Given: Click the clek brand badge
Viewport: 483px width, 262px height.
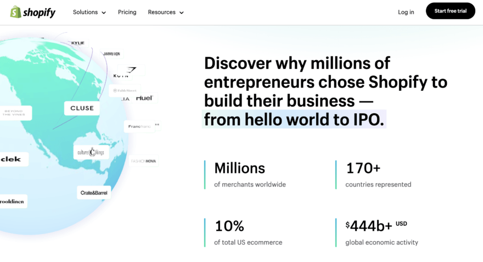Looking at the screenshot, I should click(12, 159).
